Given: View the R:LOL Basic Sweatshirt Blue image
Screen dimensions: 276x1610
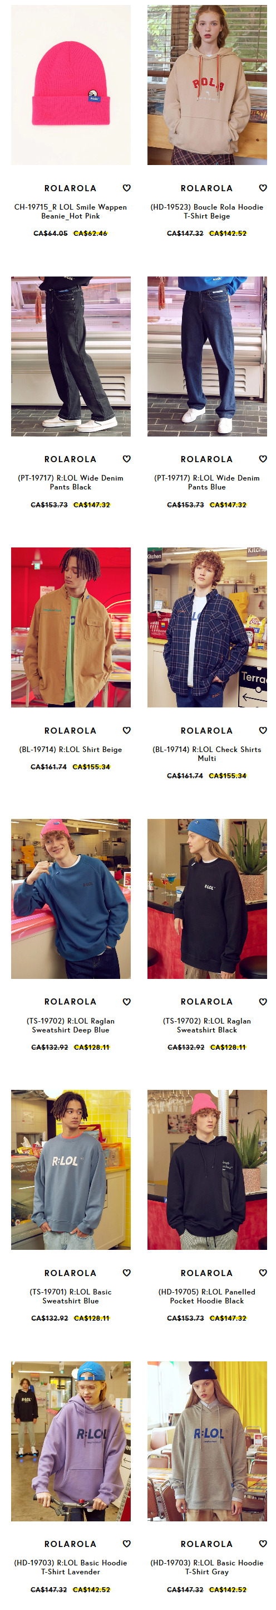Looking at the screenshot, I should pyautogui.click(x=71, y=1170).
